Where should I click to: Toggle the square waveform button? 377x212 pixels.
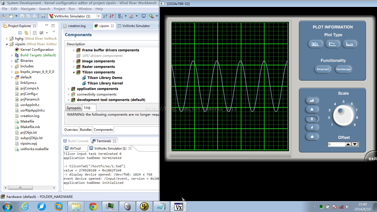pos(312,119)
